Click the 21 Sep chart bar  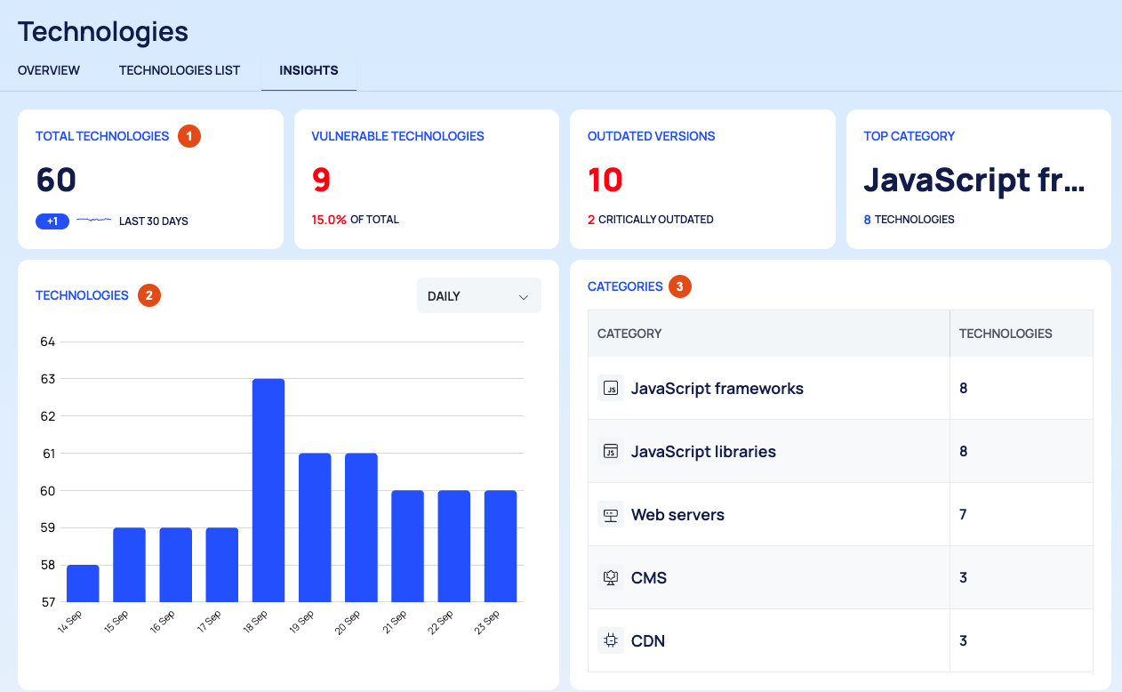coord(407,546)
